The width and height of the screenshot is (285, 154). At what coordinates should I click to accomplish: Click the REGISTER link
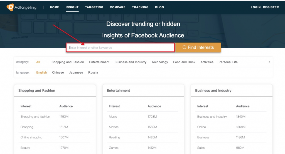point(271,7)
